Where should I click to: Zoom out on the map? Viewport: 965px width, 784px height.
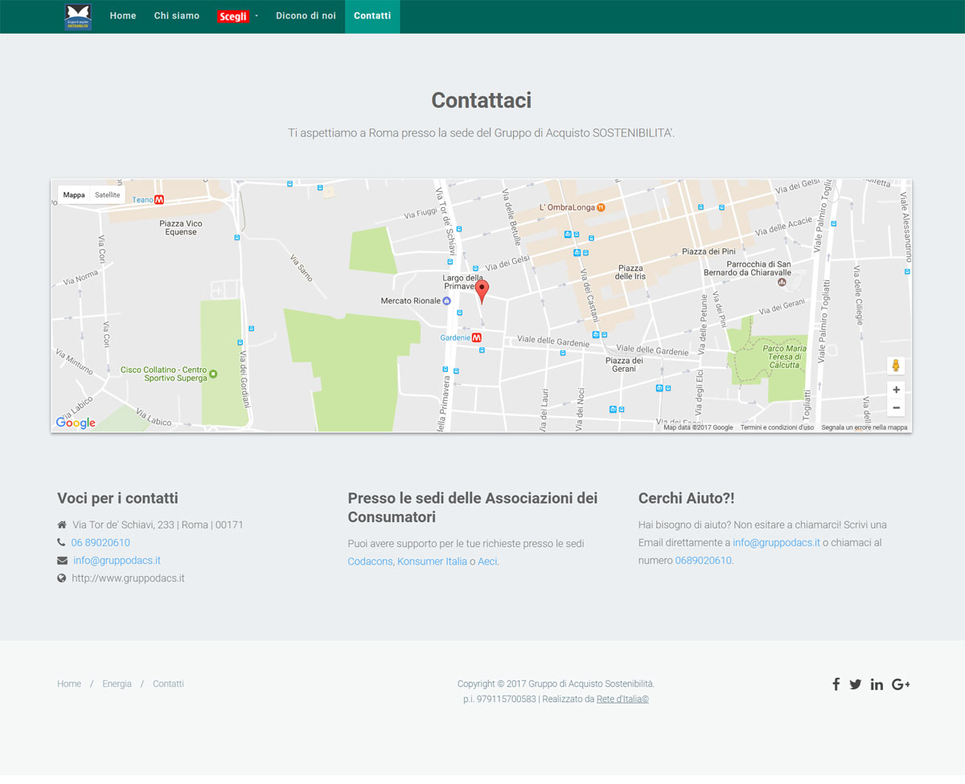pyautogui.click(x=896, y=408)
